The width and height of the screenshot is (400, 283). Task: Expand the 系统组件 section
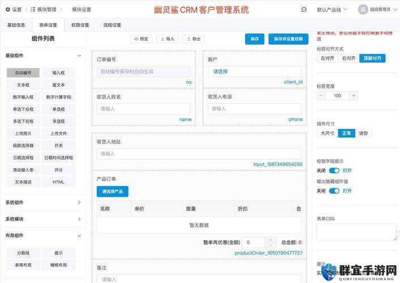(79, 203)
